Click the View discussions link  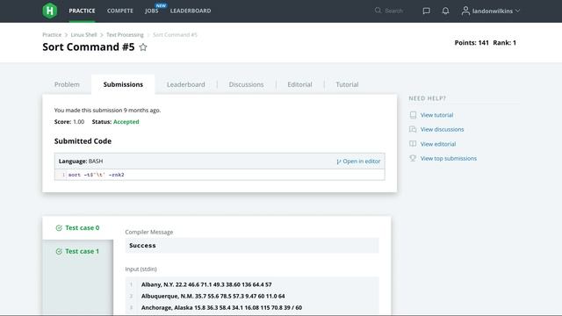pyautogui.click(x=442, y=129)
